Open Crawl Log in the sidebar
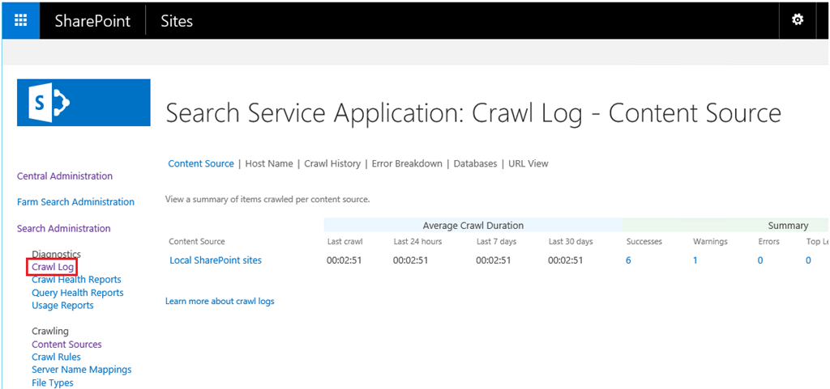Screen dimensions: 830x389 pos(53,267)
